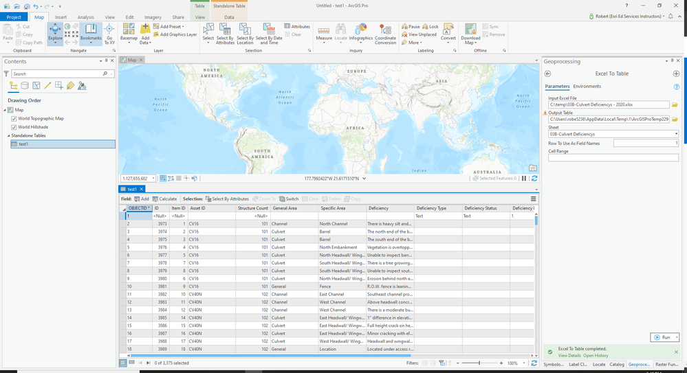The image size is (687, 373).
Task: Open the Environments tab in Geoprocessing
Action: pyautogui.click(x=587, y=87)
